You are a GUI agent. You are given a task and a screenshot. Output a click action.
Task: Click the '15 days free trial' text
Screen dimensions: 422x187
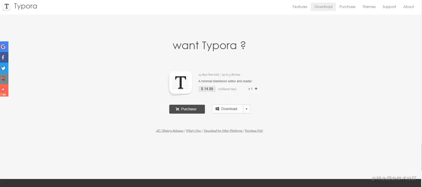[208, 75]
